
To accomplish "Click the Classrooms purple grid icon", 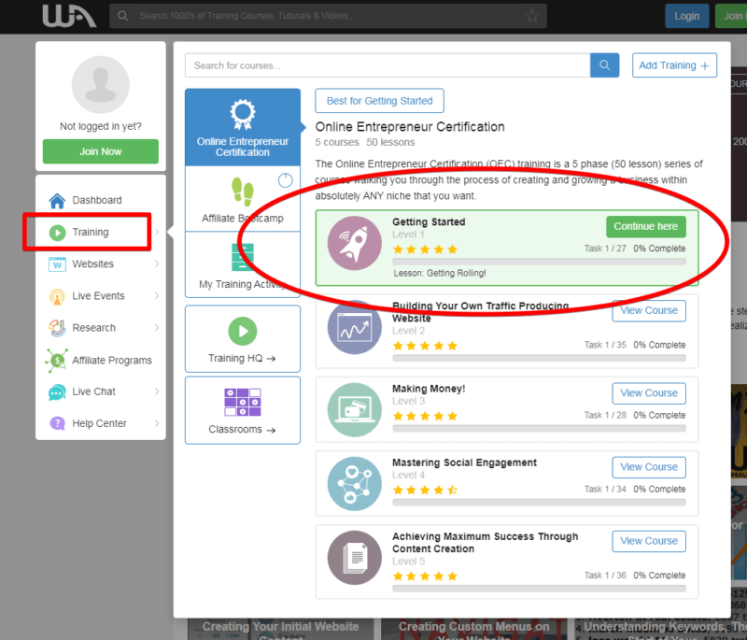I will (x=243, y=403).
